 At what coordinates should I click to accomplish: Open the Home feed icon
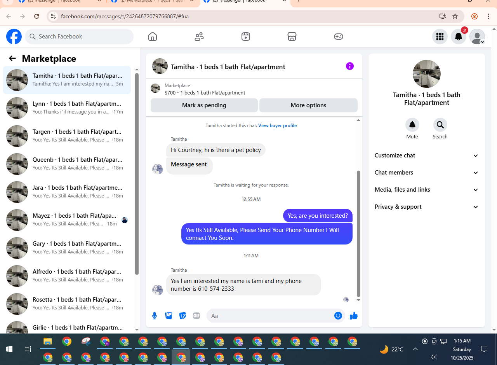(x=153, y=37)
